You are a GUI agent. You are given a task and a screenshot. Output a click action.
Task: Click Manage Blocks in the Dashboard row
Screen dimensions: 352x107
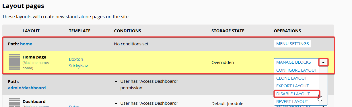[x=293, y=106]
